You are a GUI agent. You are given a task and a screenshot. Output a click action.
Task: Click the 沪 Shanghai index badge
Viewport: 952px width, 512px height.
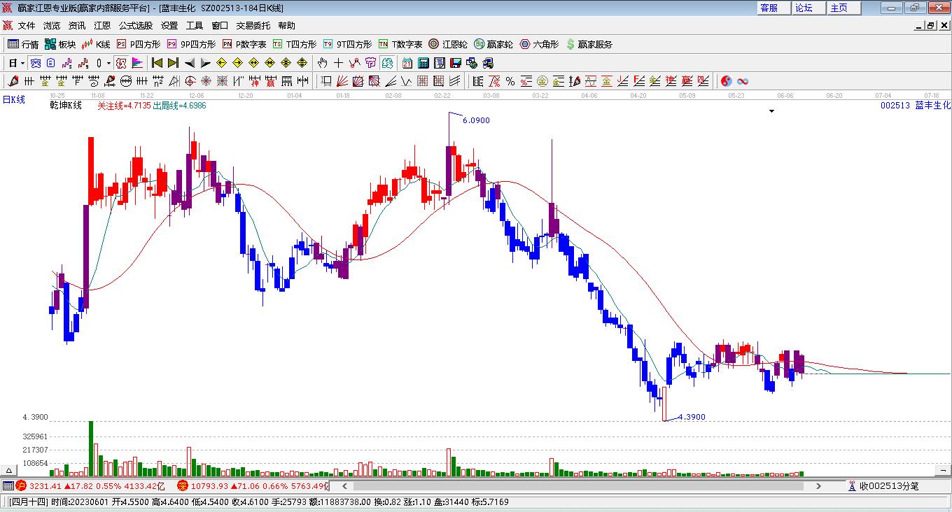pyautogui.click(x=21, y=485)
